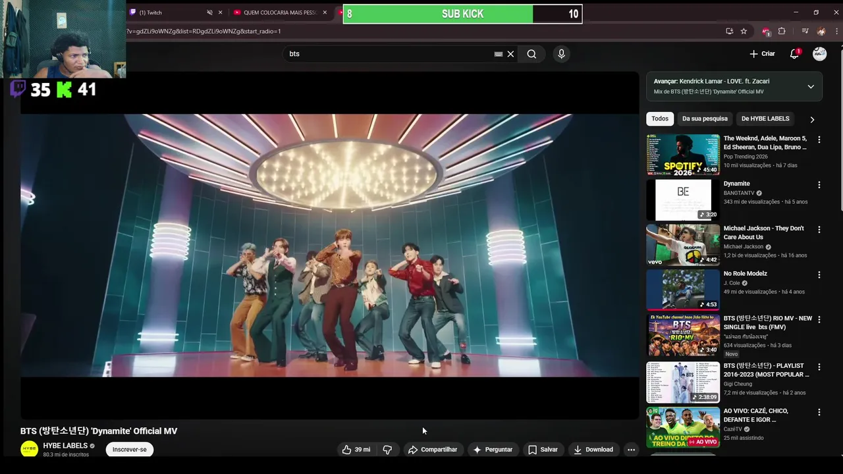Click the install app icon in address bar
This screenshot has height=474, width=843.
[x=729, y=31]
